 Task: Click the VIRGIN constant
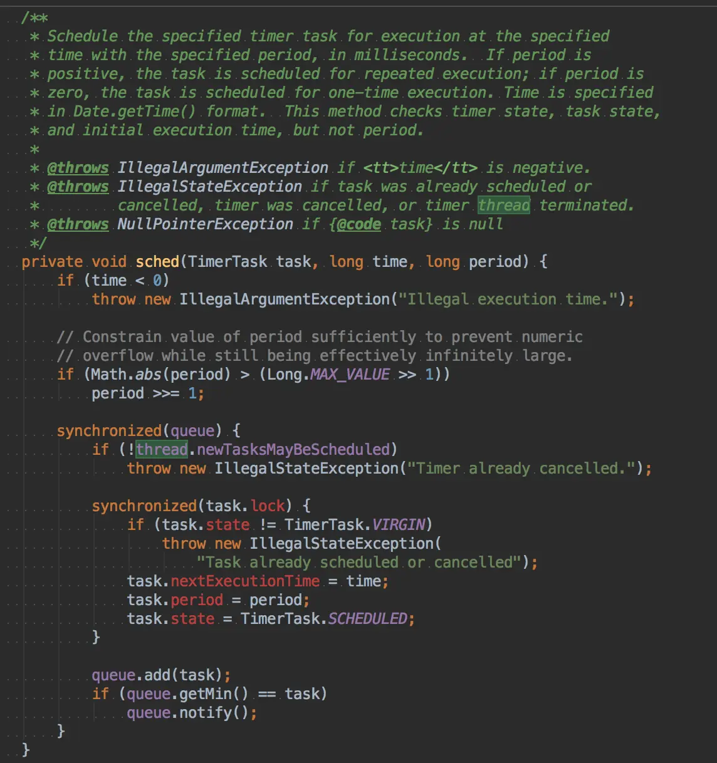399,524
